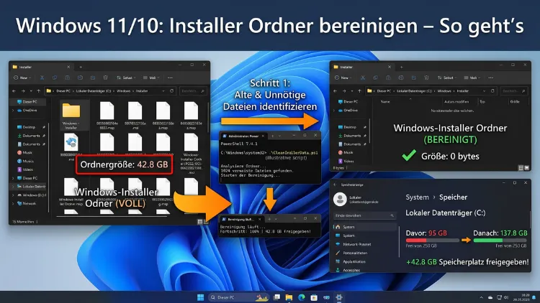Select Installer tab in the cleaned Explorer window

tap(362, 67)
